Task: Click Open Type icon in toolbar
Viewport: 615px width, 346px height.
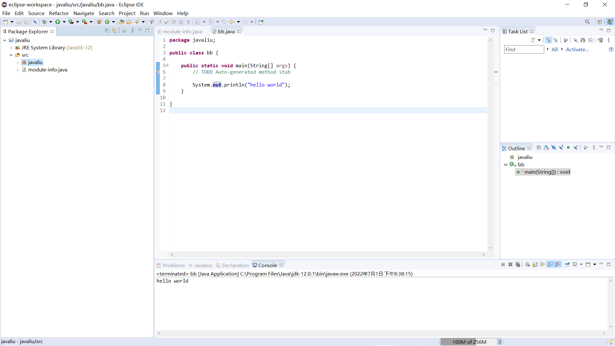Action: [121, 22]
